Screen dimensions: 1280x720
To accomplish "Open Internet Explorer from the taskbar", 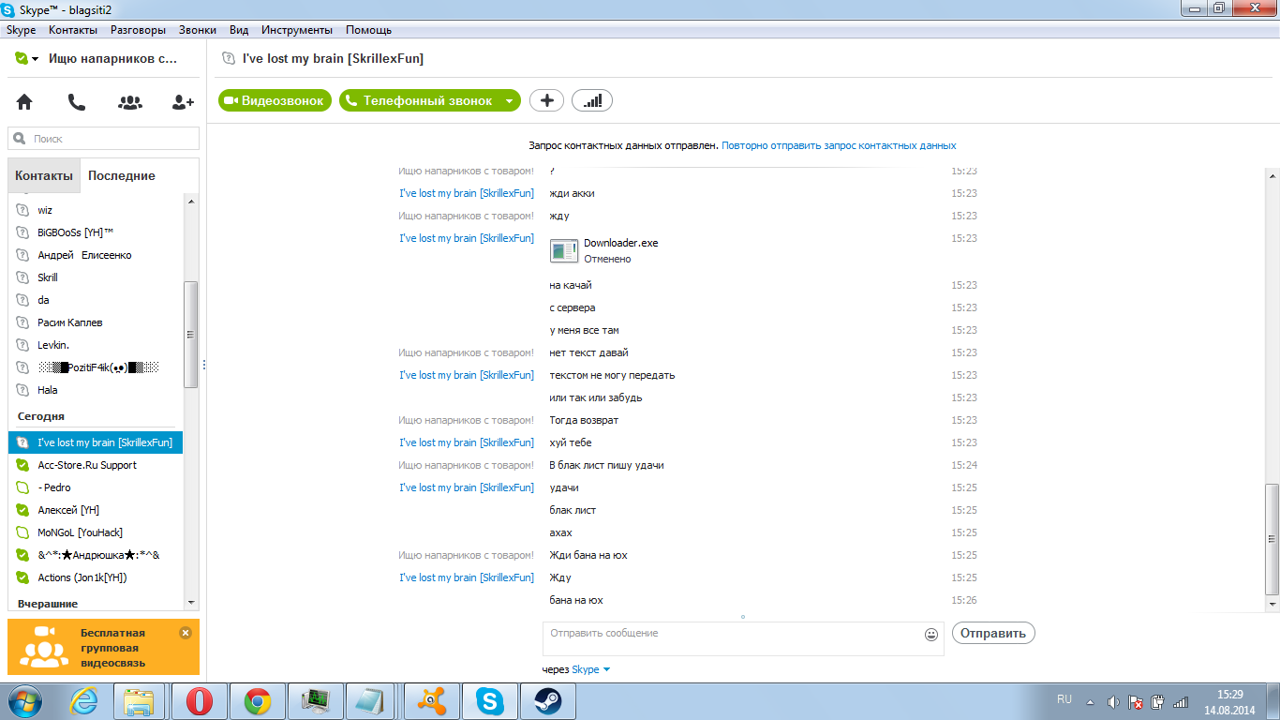I will click(85, 700).
